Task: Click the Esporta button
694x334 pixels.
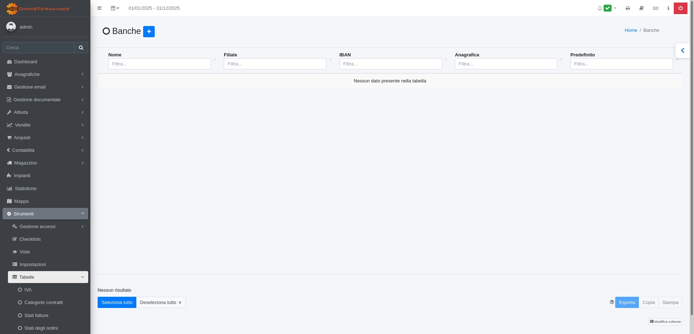Action: click(x=627, y=303)
